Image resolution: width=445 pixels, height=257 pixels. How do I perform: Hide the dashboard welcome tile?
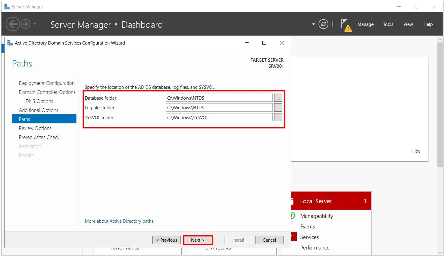416,151
